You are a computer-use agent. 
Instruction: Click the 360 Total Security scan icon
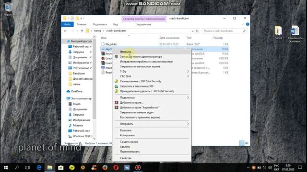tap(117, 81)
